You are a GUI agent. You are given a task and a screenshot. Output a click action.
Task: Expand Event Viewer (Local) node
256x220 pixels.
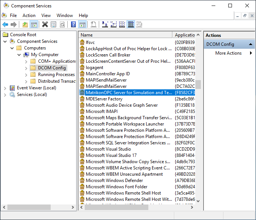click(x=5, y=88)
